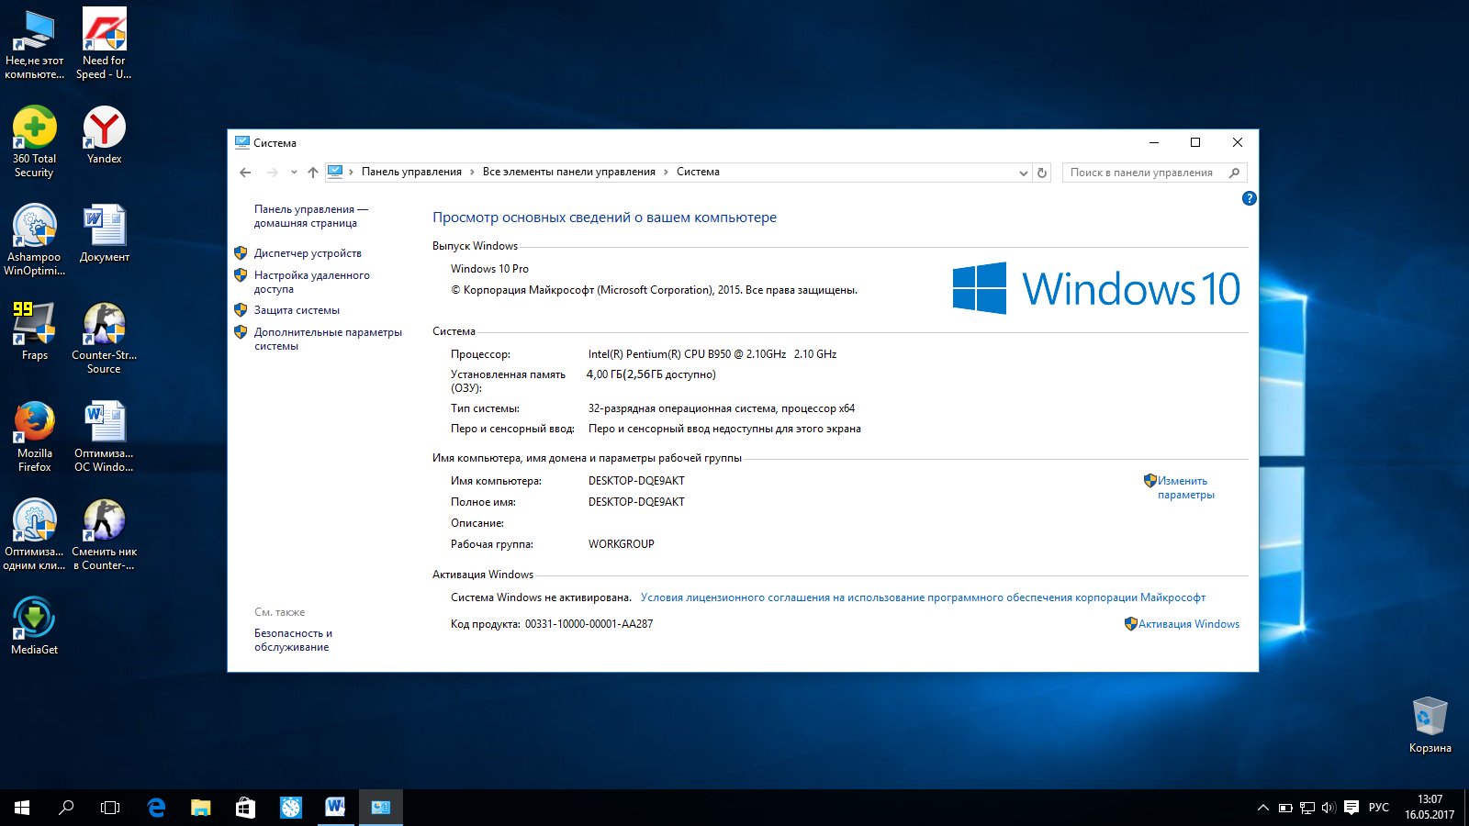Show hidden tray icons arrow

pos(1263,808)
